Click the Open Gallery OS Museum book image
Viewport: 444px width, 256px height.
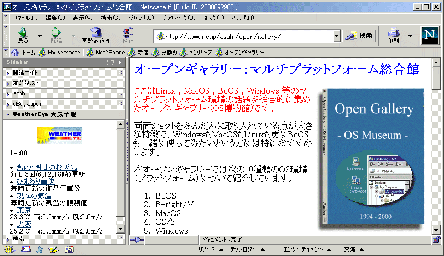coord(373,158)
